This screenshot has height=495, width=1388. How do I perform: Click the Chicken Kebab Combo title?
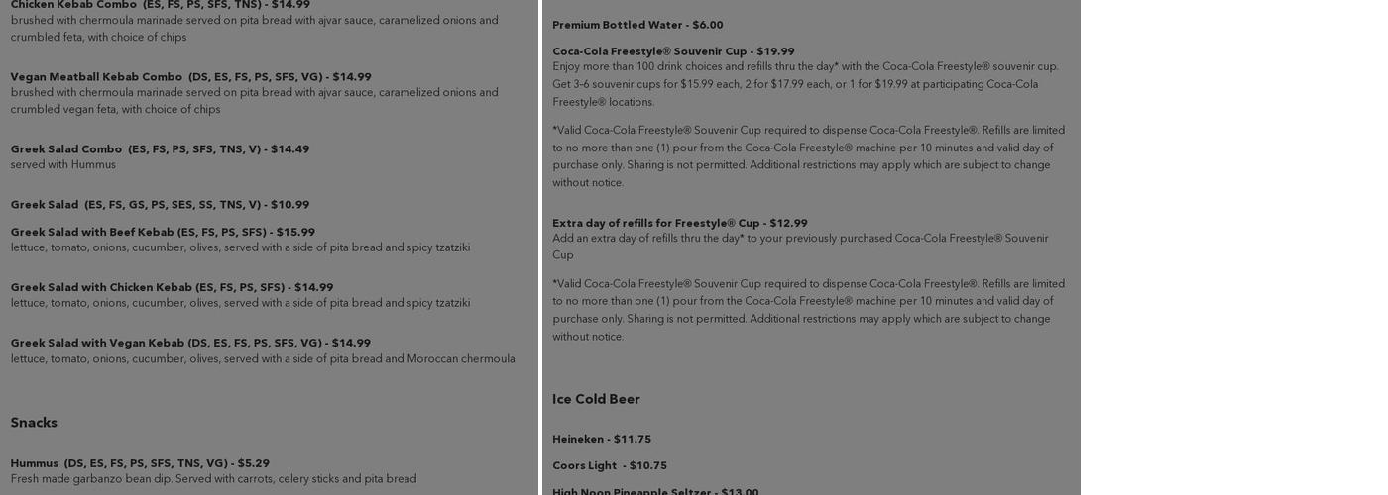click(160, 5)
